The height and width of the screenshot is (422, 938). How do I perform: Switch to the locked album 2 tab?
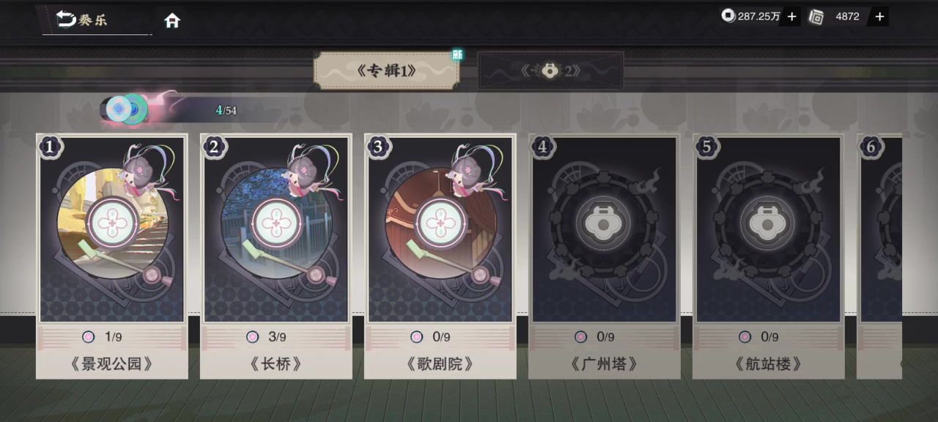point(550,70)
